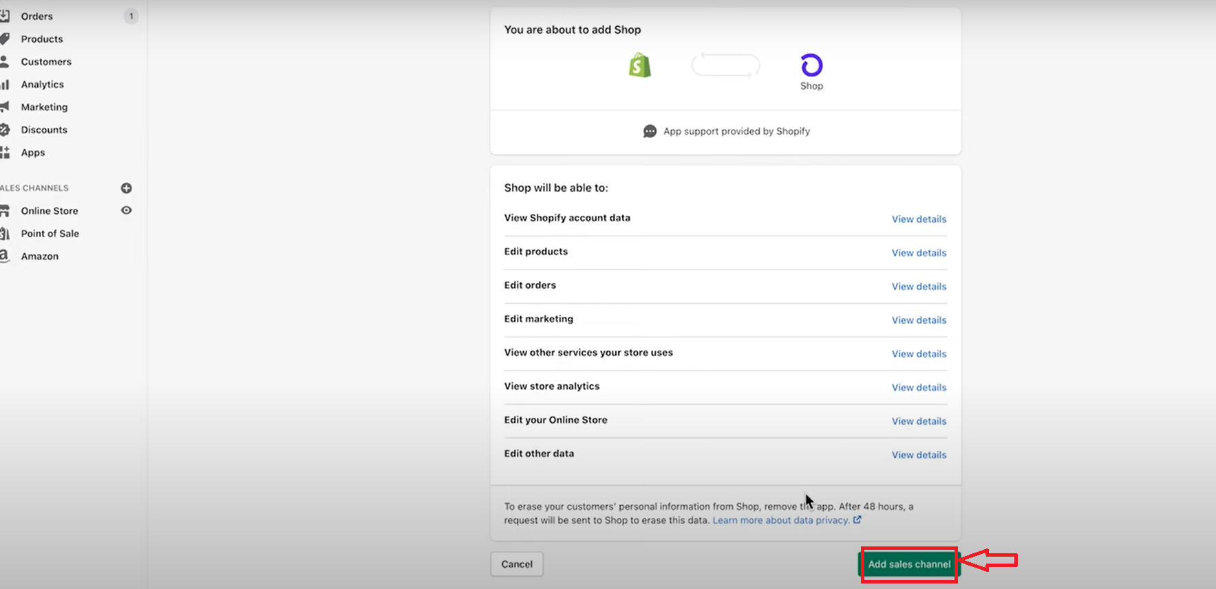This screenshot has height=589, width=1216.
Task: Select Point of Sale channel
Action: click(x=50, y=233)
